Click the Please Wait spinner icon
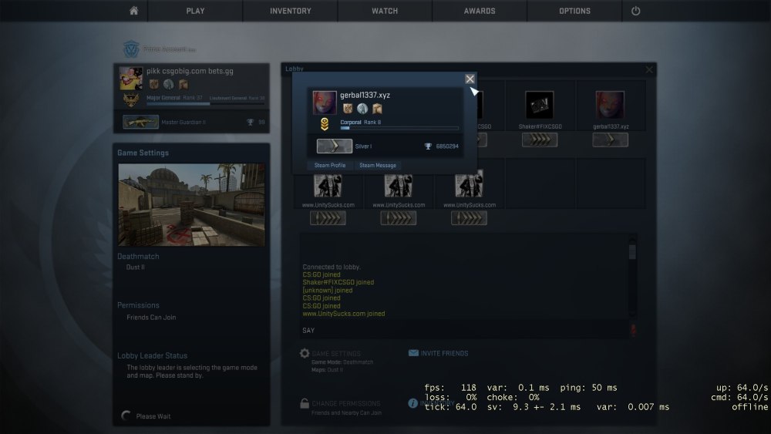The height and width of the screenshot is (434, 771). coord(126,415)
